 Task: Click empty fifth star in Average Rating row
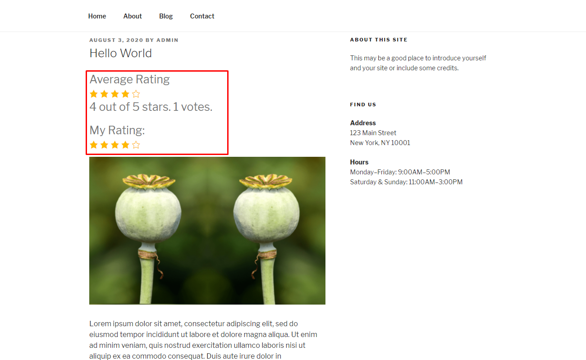pyautogui.click(x=136, y=94)
